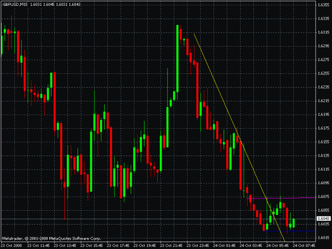Click the 1.6215 price axis label
Screen dimensions: 332x249
(324, 101)
